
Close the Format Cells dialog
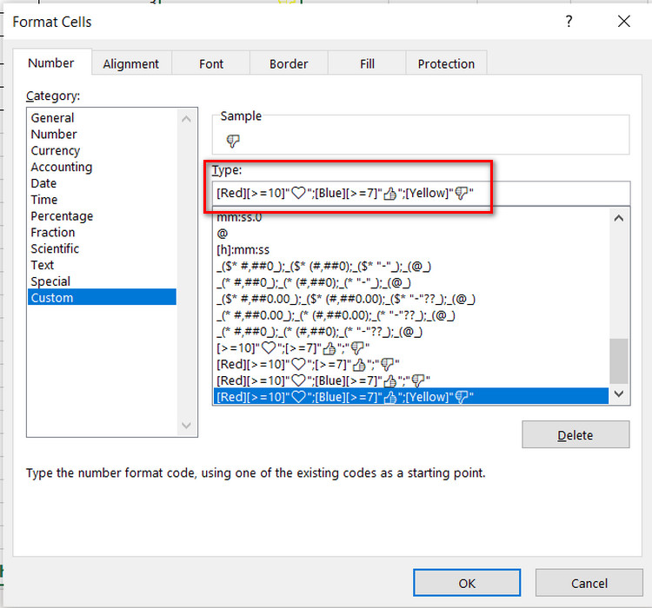[x=622, y=22]
